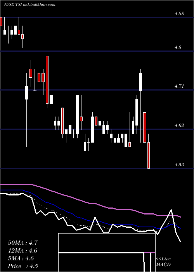
Task: Click the NYSE TSI ns1.bullkhan.com title text
Action: [x=29, y=5]
